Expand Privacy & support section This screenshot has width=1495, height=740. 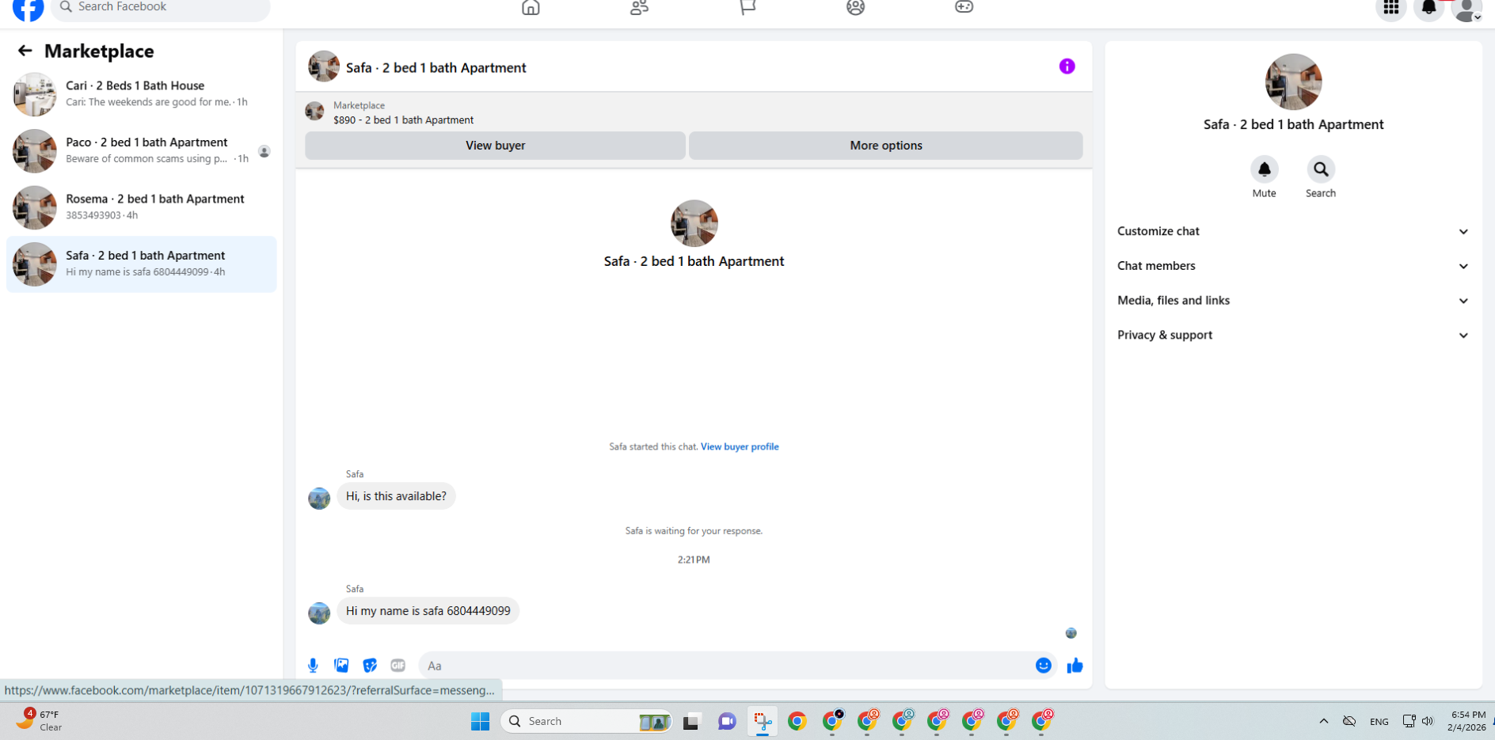point(1293,336)
